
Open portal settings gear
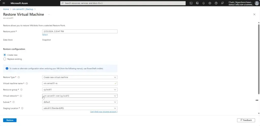[x=210, y=3]
